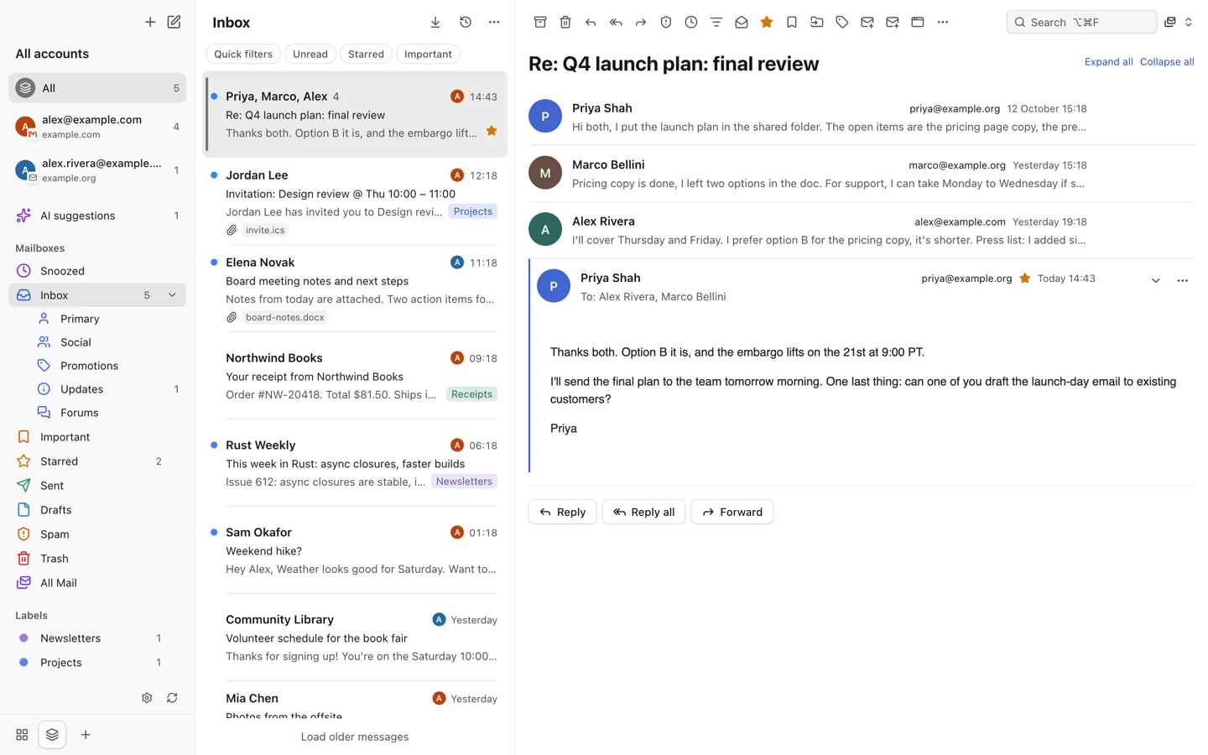Open the Important mailbox in sidebar

(x=97, y=437)
